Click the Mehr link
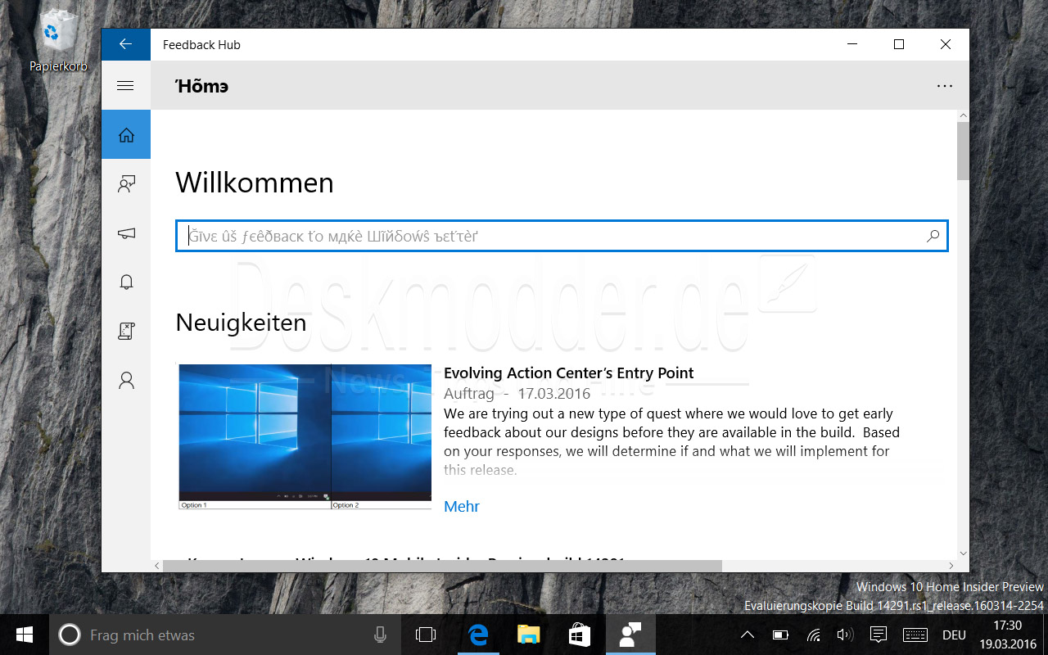 pyautogui.click(x=462, y=506)
